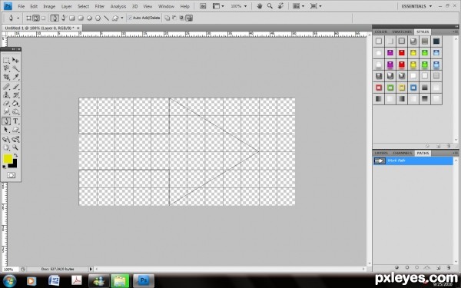Screen dimensions: 461x288
Task: Open the Styles panel options menu
Action: pos(456,31)
